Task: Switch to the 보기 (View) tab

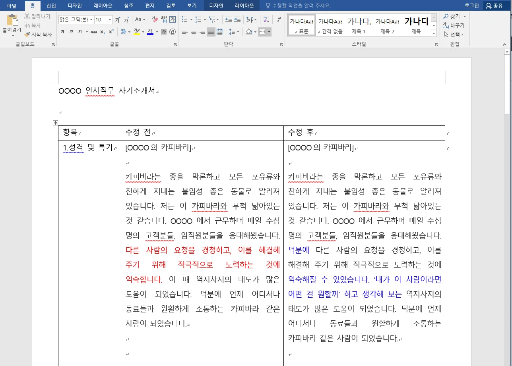Action: (x=192, y=6)
